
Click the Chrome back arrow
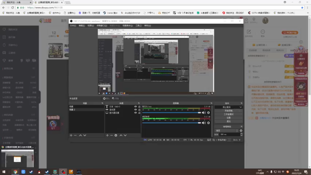point(3,7)
